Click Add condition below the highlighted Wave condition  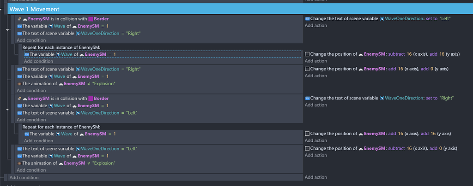pos(39,61)
